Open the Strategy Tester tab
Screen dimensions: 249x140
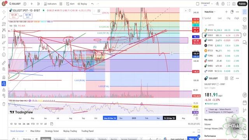click(52, 131)
